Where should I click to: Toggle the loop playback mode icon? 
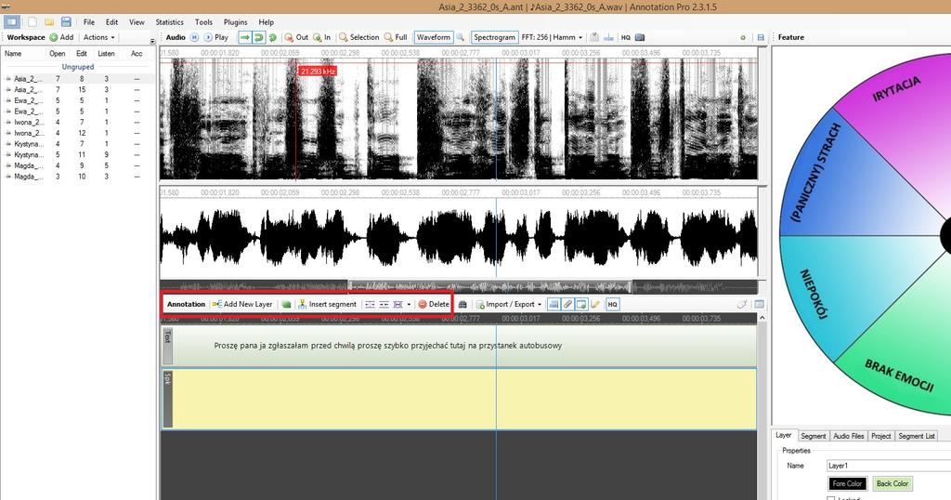[x=259, y=37]
